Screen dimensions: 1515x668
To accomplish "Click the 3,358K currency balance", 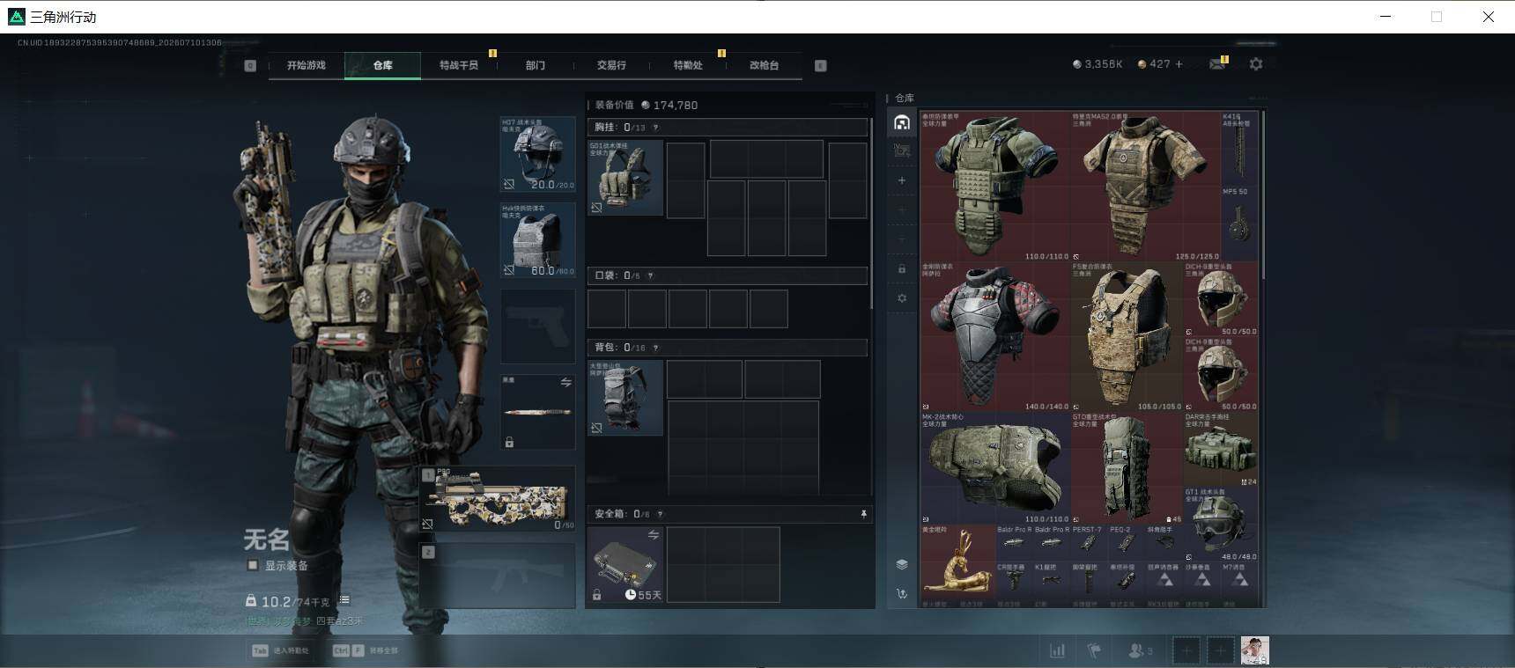I will pos(1097,64).
